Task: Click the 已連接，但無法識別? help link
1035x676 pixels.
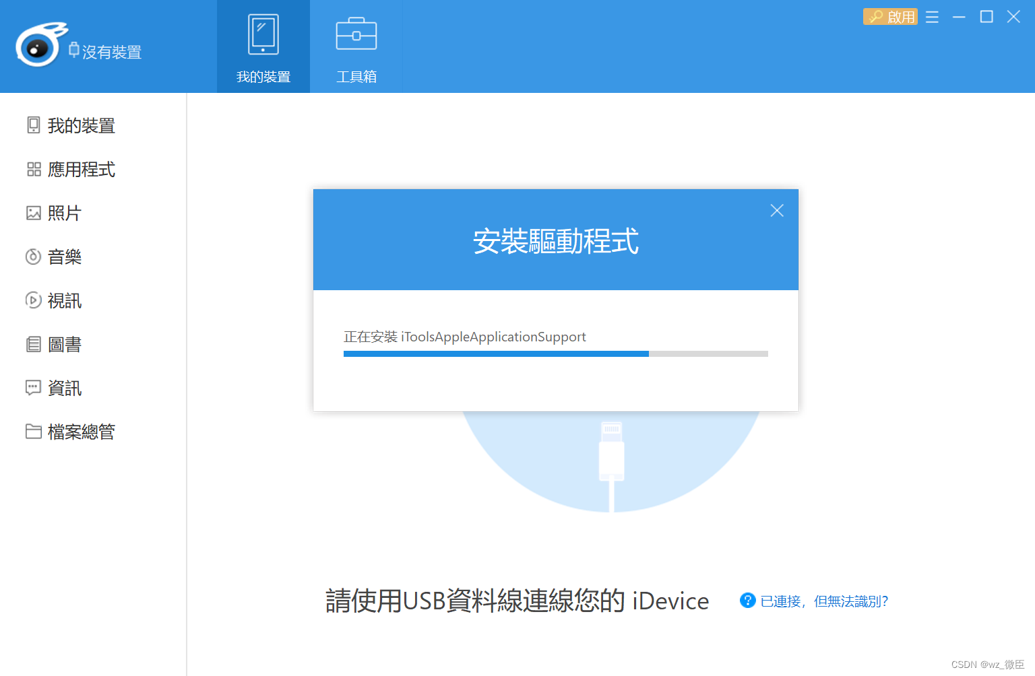Action: (x=824, y=601)
